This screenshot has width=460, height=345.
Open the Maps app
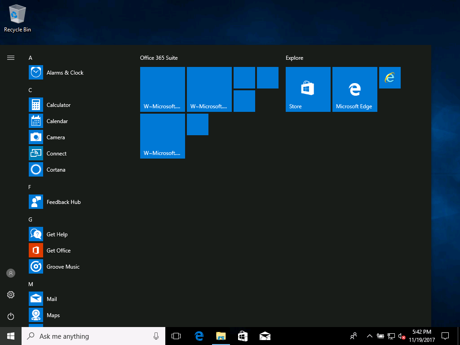pos(36,315)
